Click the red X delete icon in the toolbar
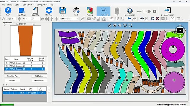This screenshot has width=190, height=106. [x=157, y=19]
